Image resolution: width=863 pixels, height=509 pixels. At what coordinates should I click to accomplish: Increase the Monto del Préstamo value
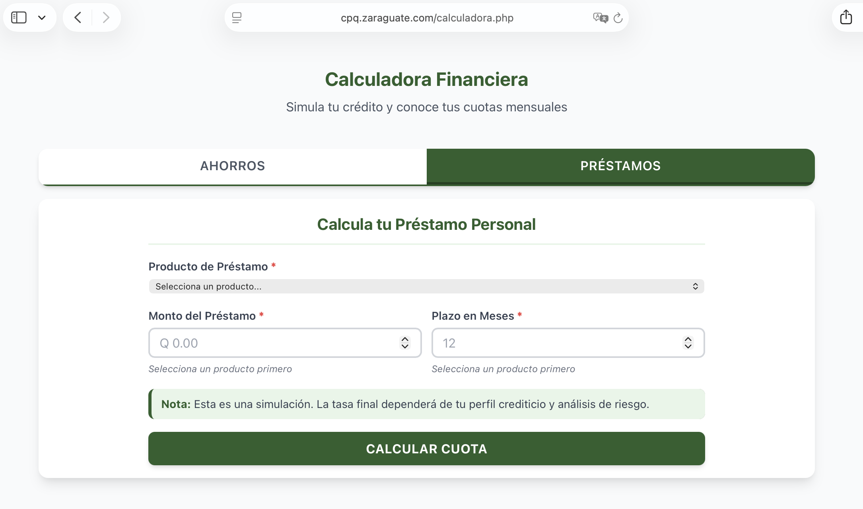click(x=405, y=338)
